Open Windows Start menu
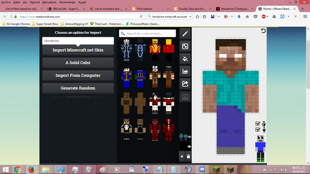The image size is (310, 174). point(5,170)
